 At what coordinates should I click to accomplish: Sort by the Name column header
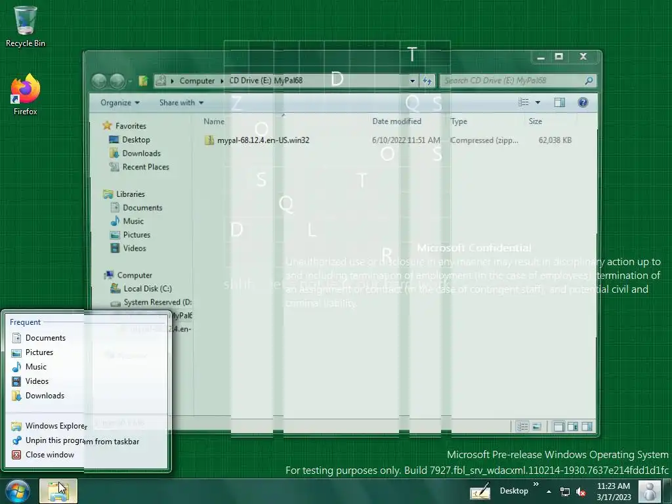click(214, 121)
